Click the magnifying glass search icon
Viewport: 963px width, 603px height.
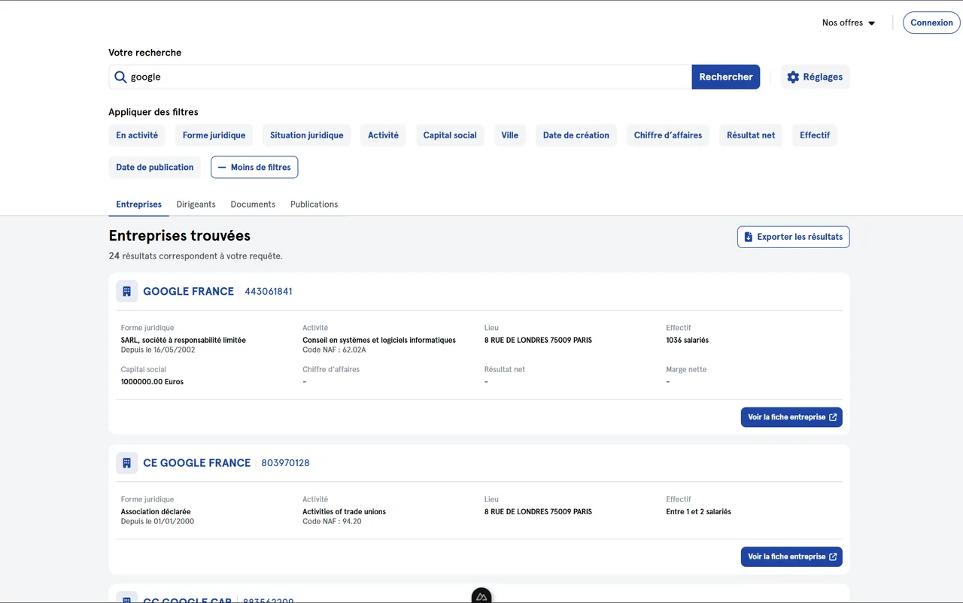120,77
